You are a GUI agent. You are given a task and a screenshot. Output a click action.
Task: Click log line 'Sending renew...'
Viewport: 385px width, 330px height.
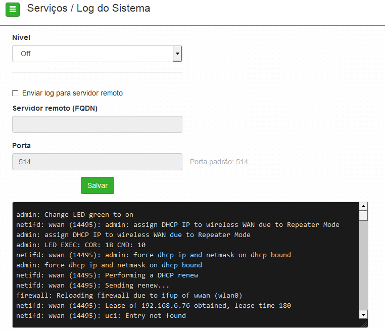pos(92,286)
